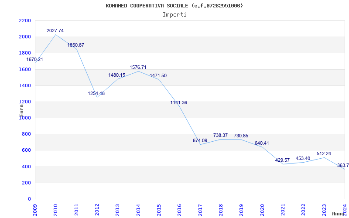Click the Euro y-axis title
This screenshot has height=218, width=349.
[x=21, y=110]
